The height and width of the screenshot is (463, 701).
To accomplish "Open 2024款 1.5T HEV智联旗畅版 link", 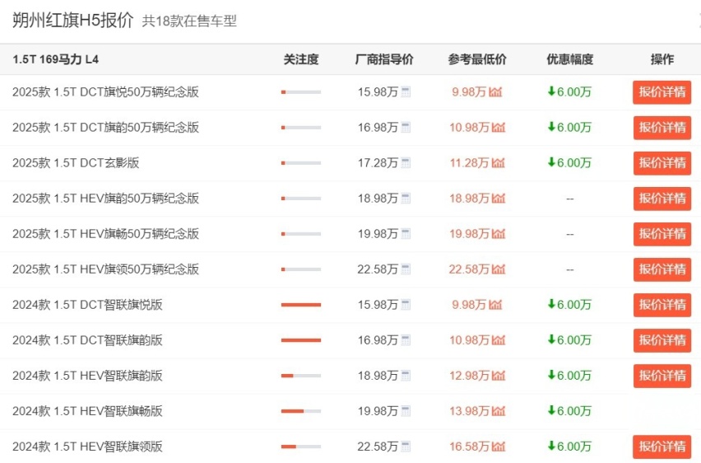I will (x=87, y=411).
